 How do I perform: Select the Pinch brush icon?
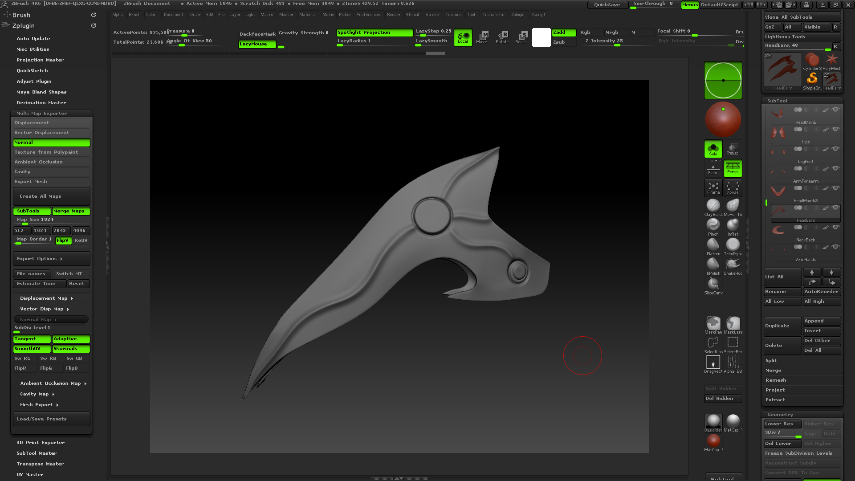713,225
